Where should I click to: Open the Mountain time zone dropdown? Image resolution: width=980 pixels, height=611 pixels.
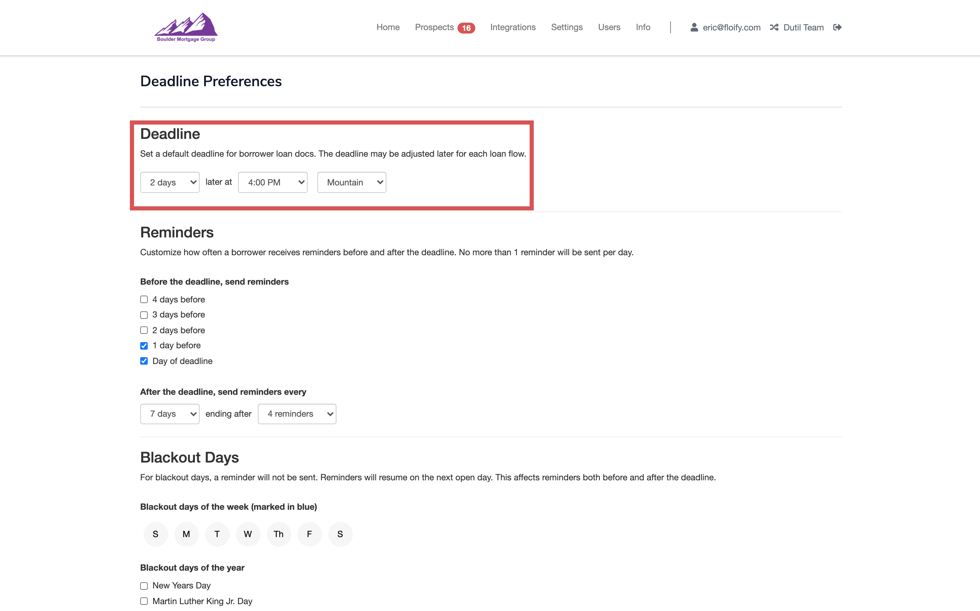(x=352, y=182)
